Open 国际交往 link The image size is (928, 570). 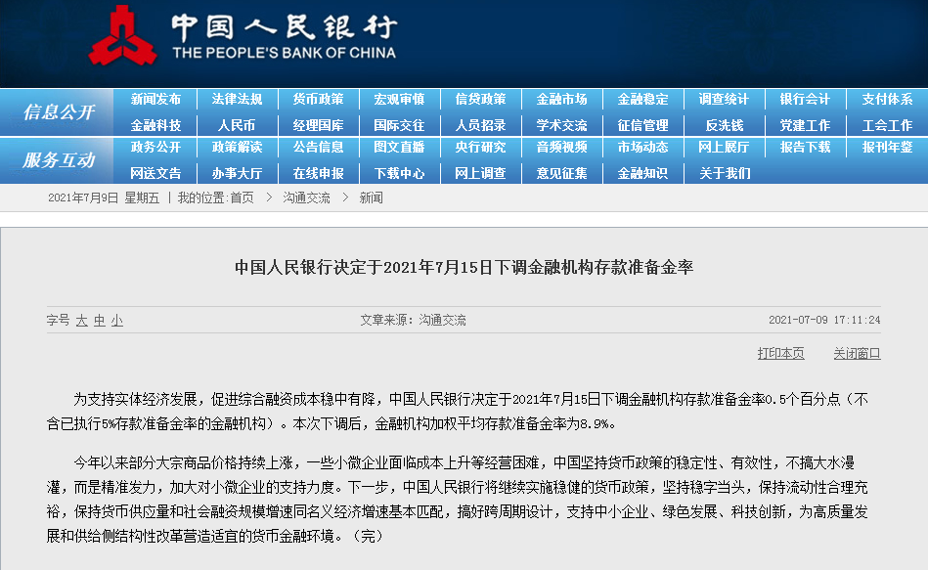click(400, 125)
